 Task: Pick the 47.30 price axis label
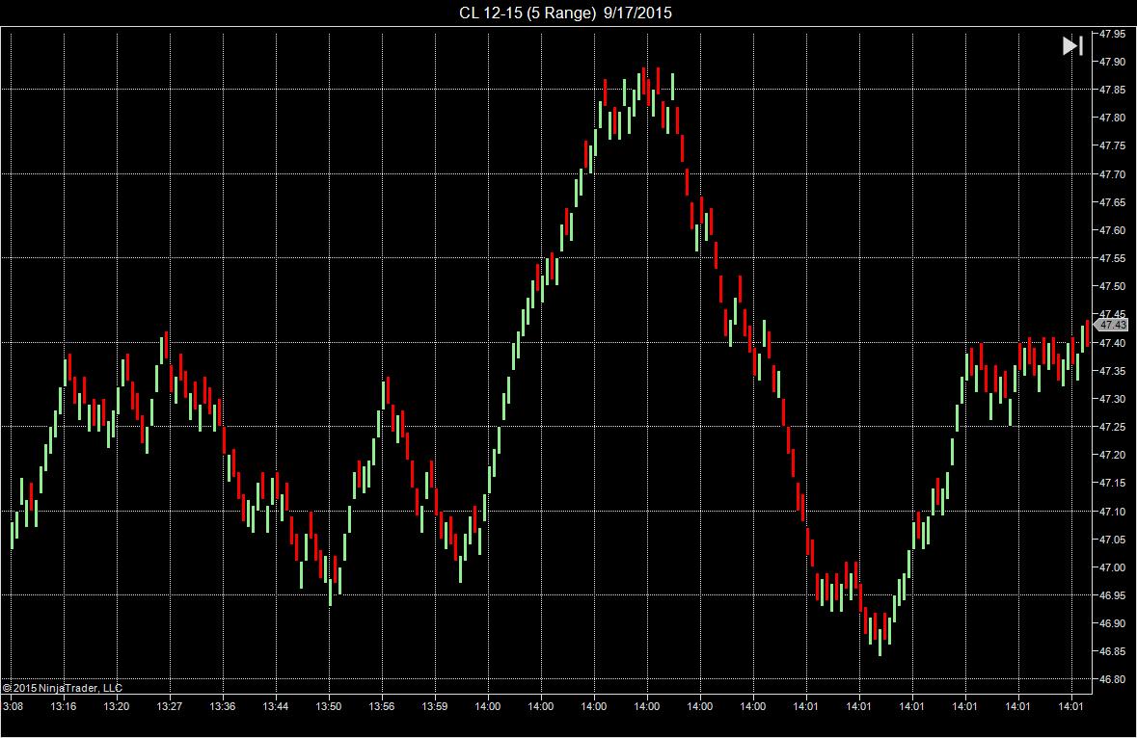click(1113, 399)
